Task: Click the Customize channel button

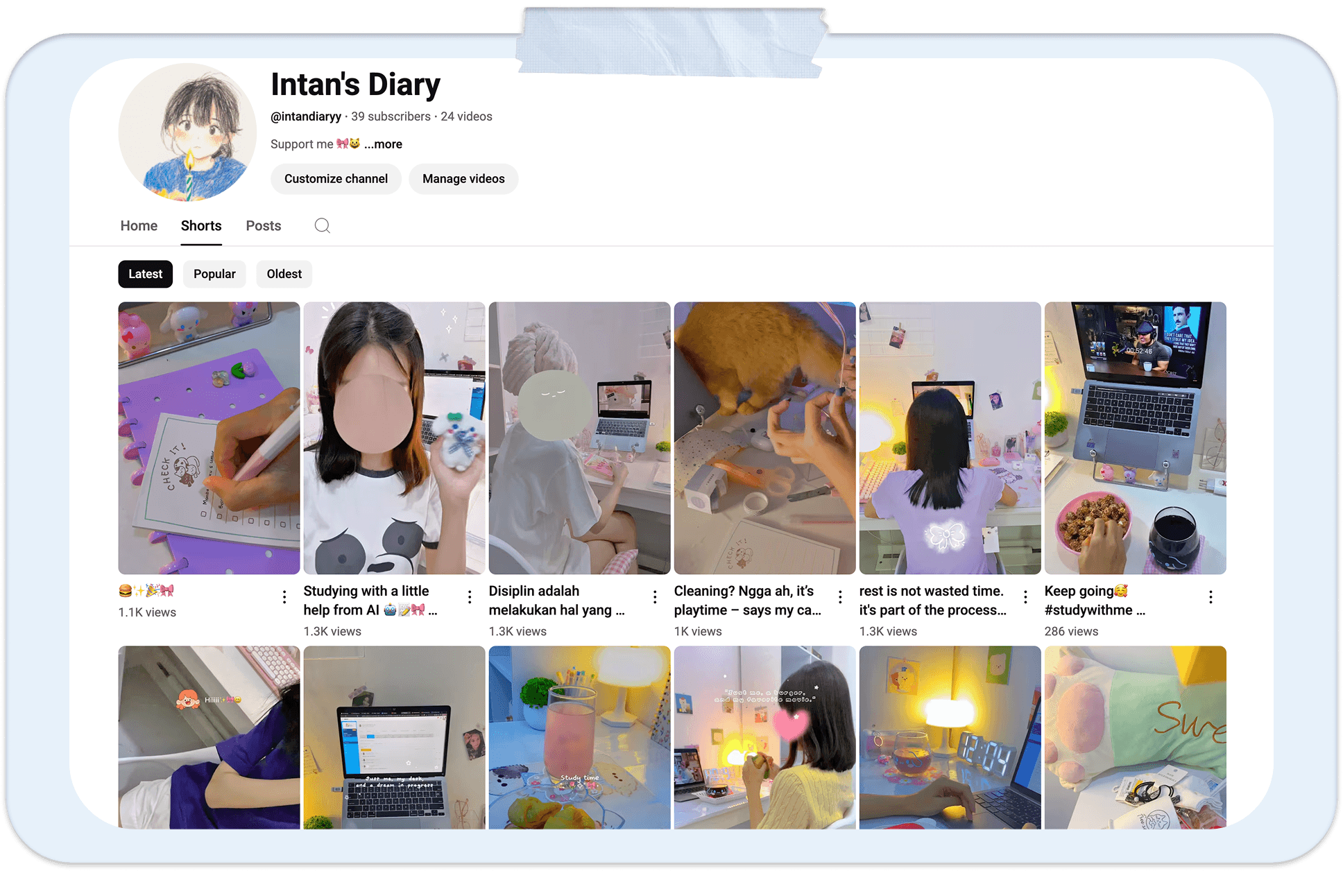Action: [336, 179]
